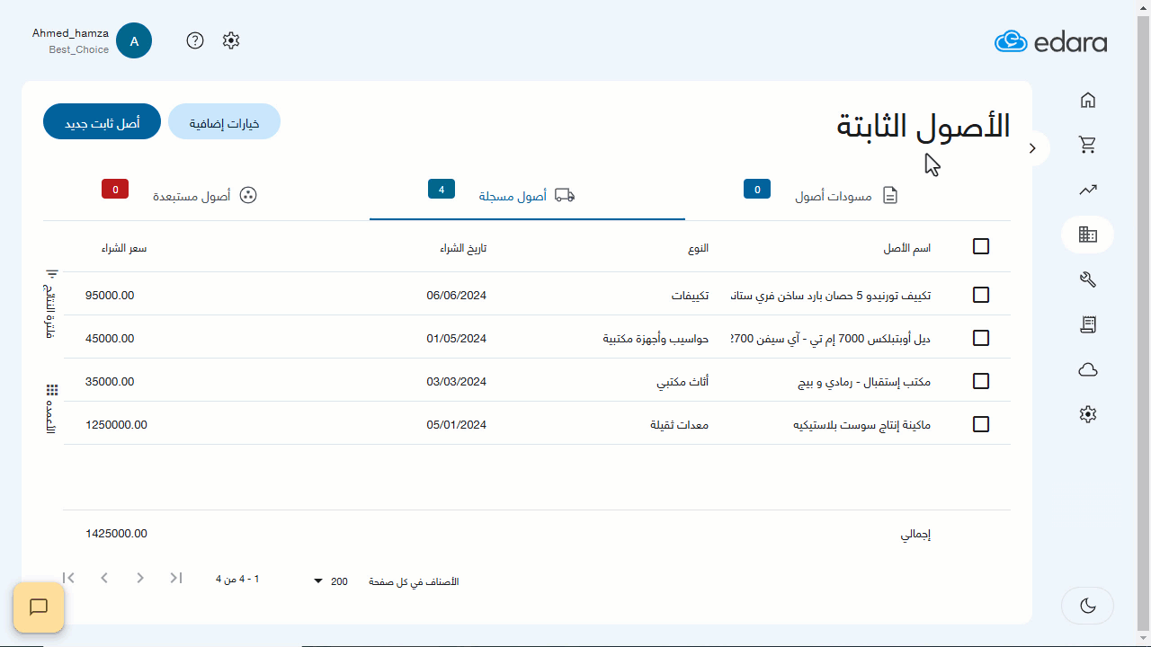Click the 1250000.00 price cell
Image resolution: width=1151 pixels, height=647 pixels.
[116, 424]
